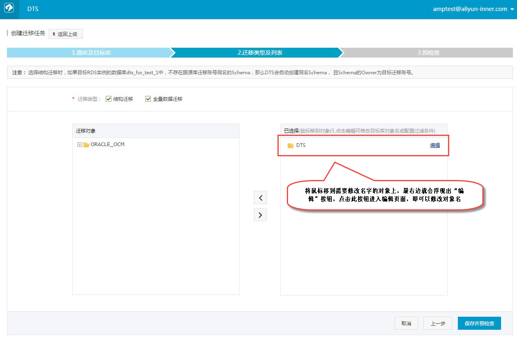Click the 上一步 button
The width and height of the screenshot is (517, 342).
click(437, 323)
